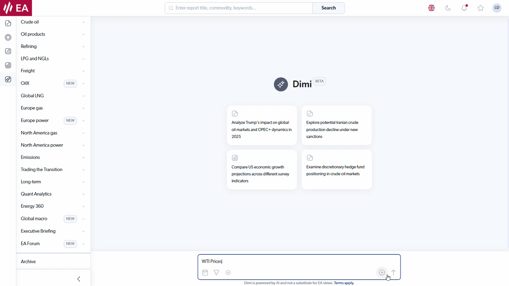Select Emissions menu item
Viewport: 509px width, 286px height.
[x=30, y=157]
